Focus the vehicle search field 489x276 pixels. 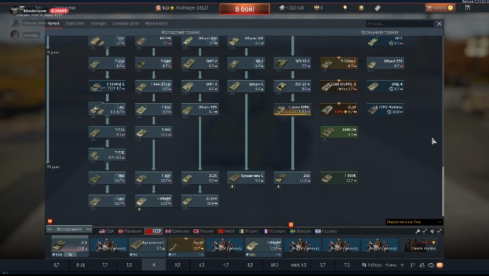(x=400, y=24)
